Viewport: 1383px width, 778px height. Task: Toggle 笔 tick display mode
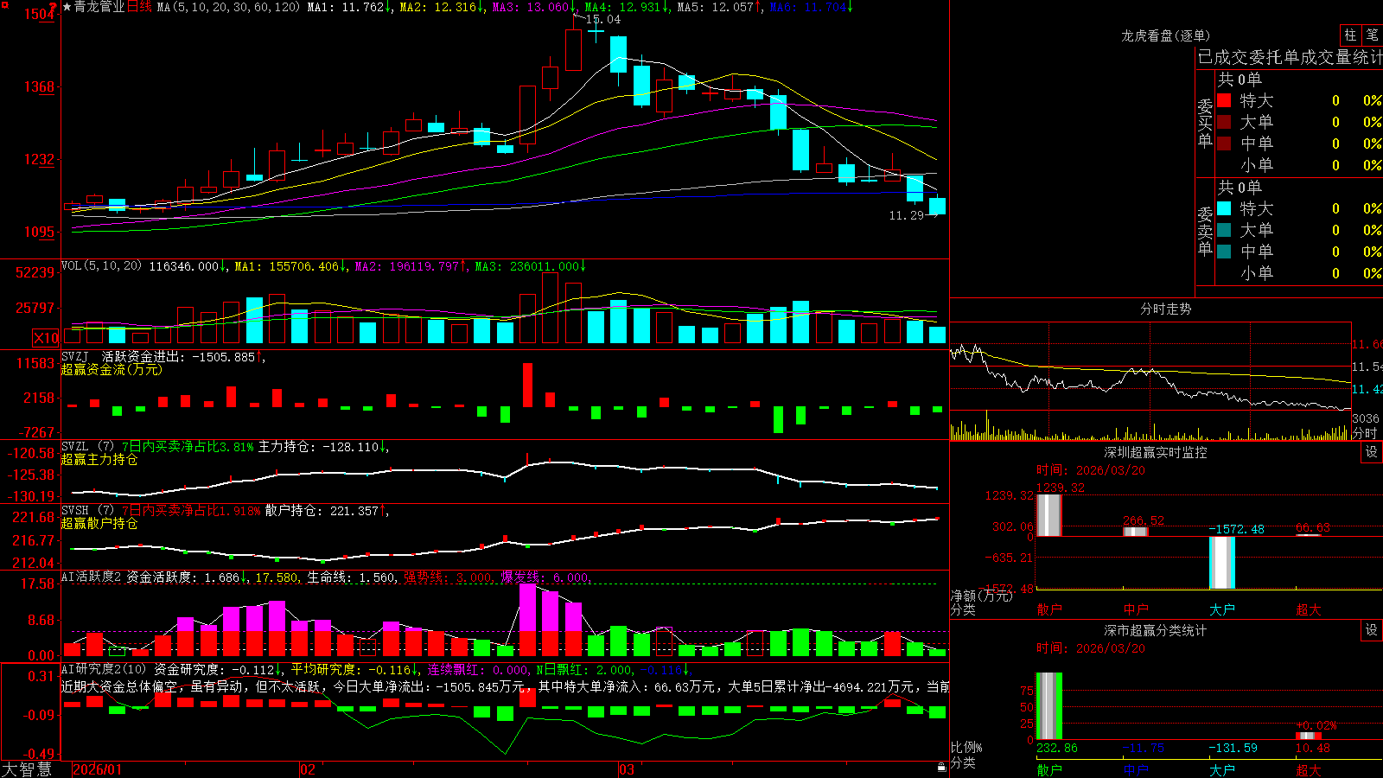(1373, 35)
